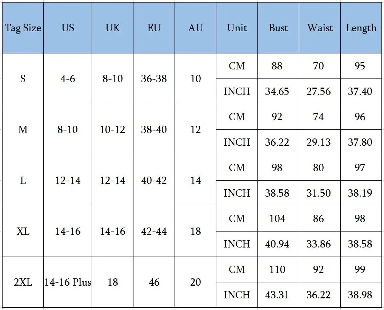Click the 14-16 Plus US size cell

pyautogui.click(x=68, y=282)
